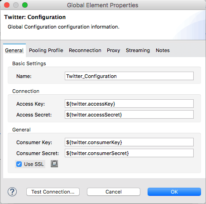This screenshot has height=204, width=206.
Task: Close the dialog with the red button
Action: 7,5
